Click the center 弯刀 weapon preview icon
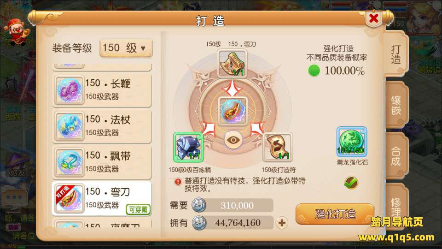442x249 pixels. [232, 111]
